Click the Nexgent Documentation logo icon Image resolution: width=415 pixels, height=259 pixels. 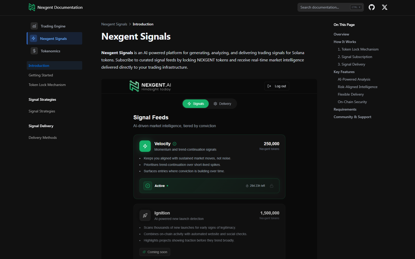[x=32, y=7]
